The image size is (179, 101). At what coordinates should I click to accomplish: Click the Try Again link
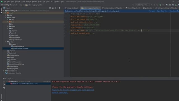click(152, 11)
